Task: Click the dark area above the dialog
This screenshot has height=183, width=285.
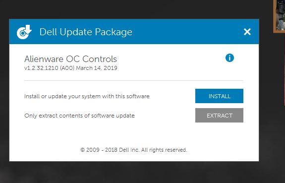Action: point(134,9)
